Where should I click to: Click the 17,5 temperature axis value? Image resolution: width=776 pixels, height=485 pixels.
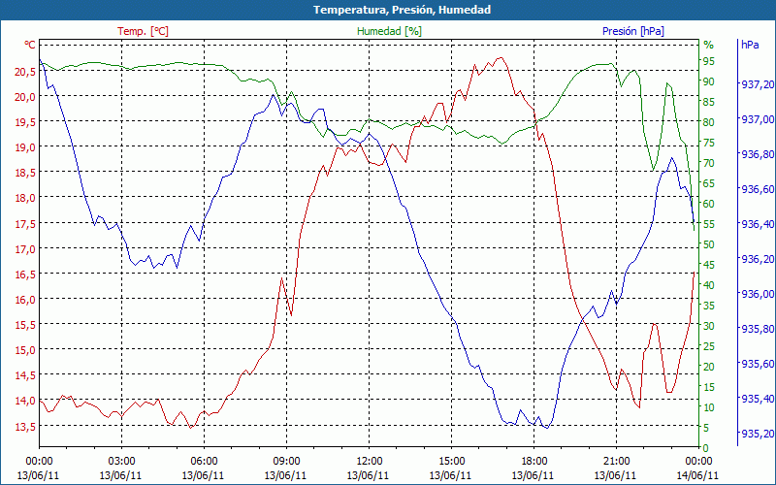(25, 223)
